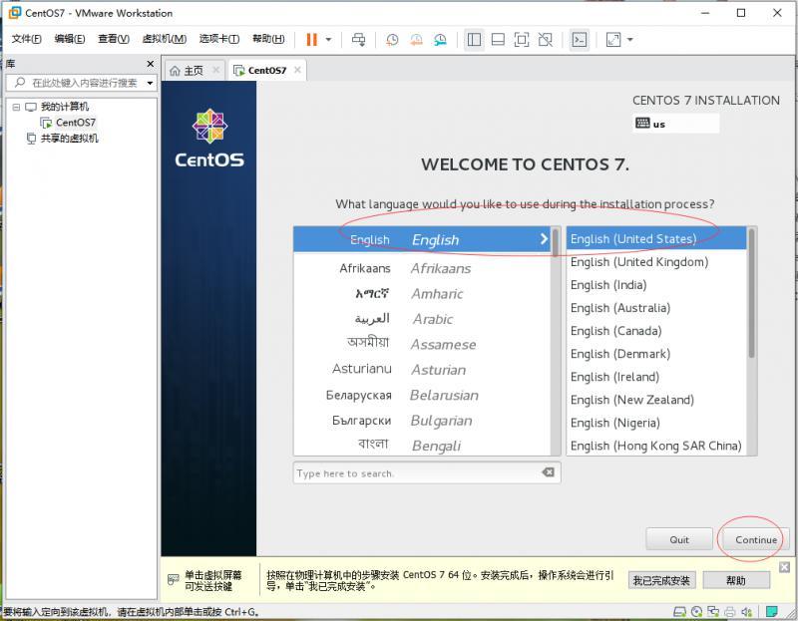The image size is (798, 621).
Task: Click the language list scrollbar thumb
Action: coord(556,243)
